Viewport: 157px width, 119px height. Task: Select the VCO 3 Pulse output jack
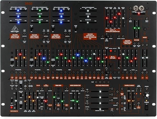tap(70, 39)
